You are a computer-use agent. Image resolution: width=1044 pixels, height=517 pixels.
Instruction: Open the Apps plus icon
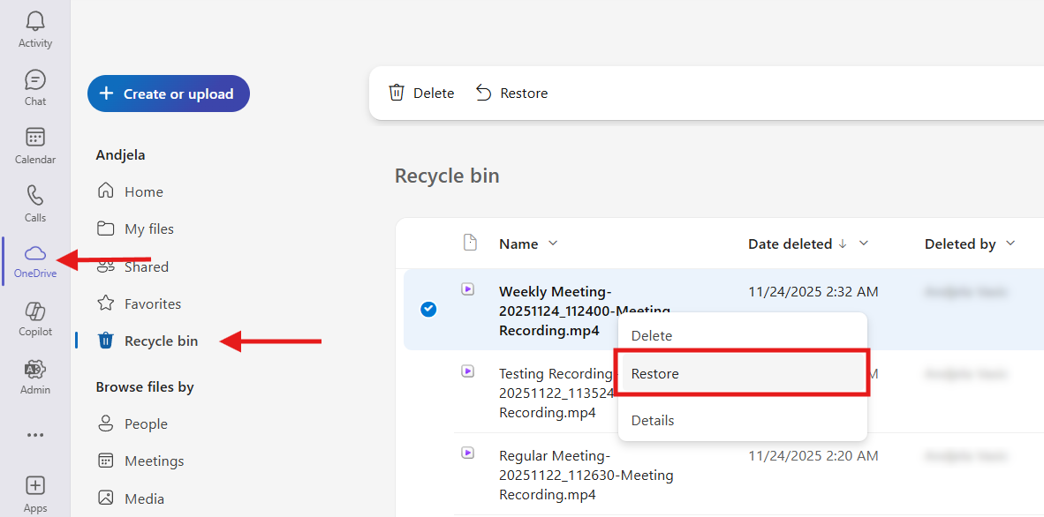[35, 486]
